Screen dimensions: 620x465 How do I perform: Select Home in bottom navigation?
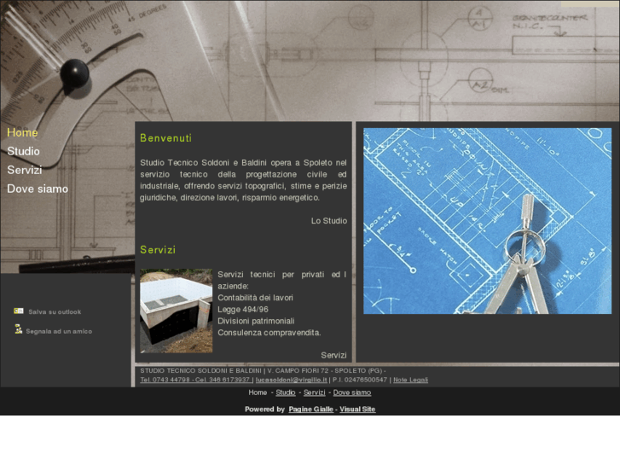[x=258, y=392]
